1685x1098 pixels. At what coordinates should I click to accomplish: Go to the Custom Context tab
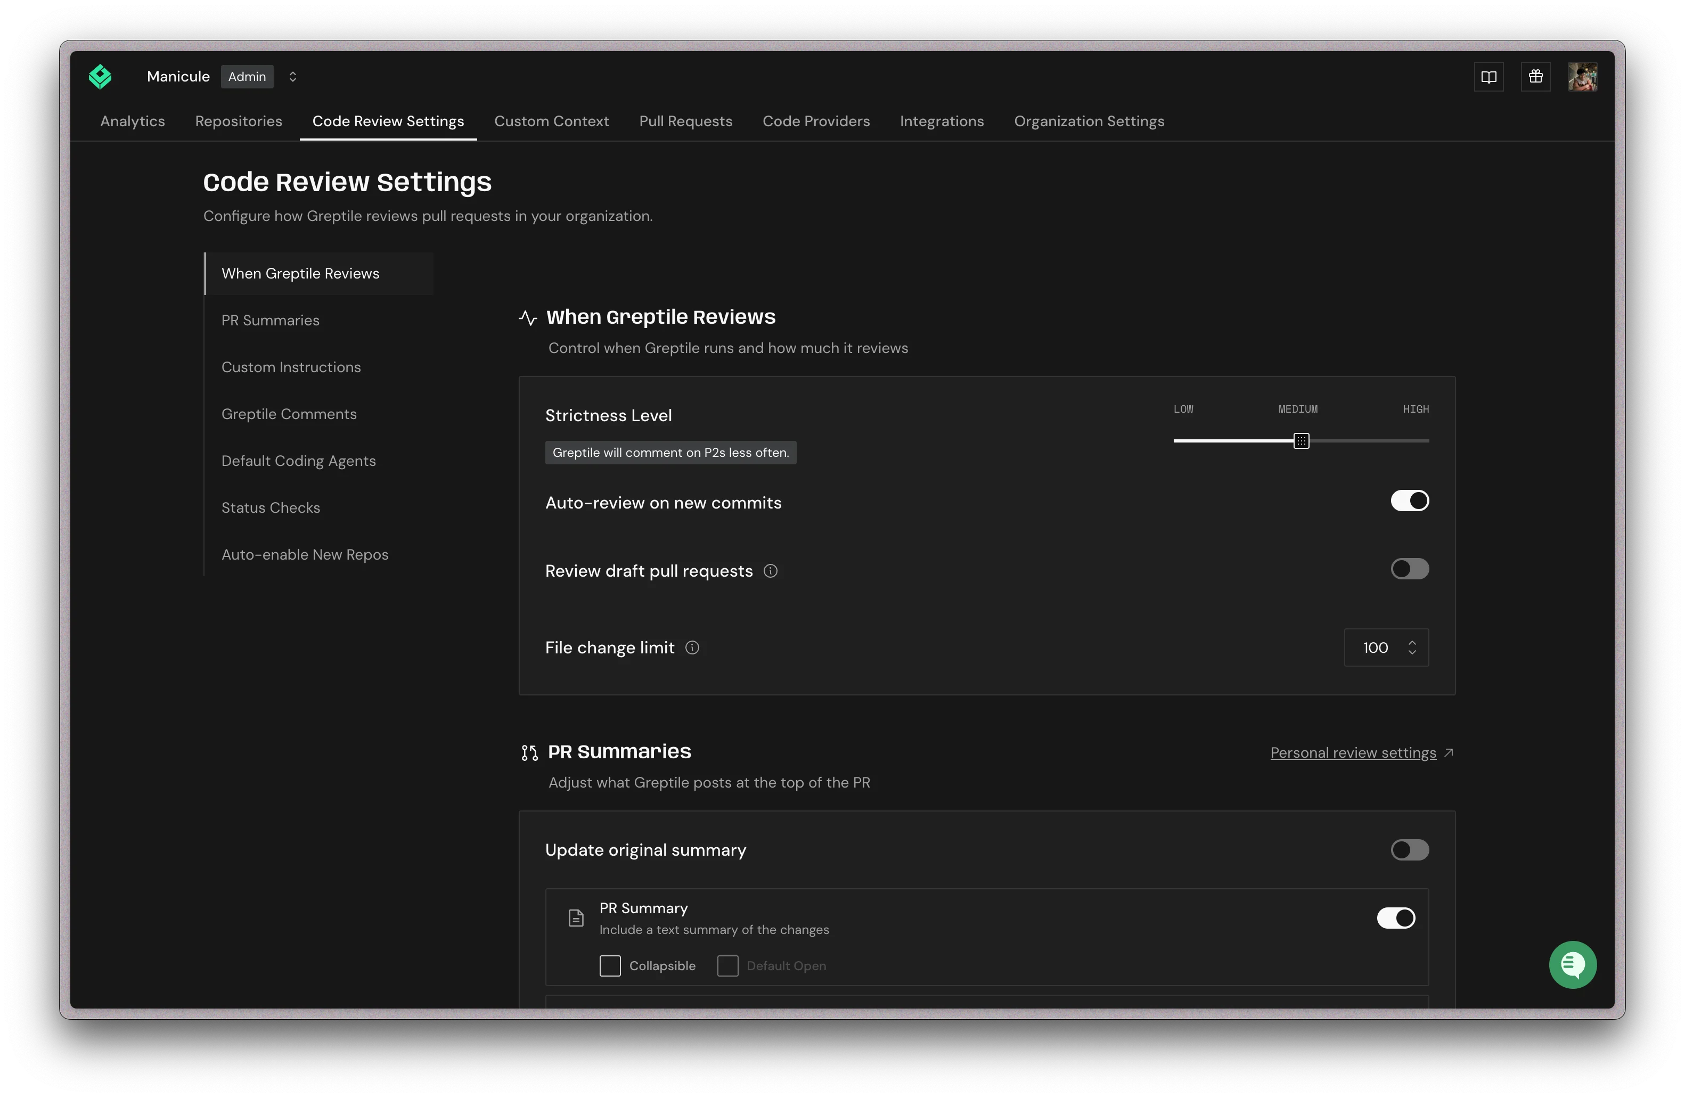coord(552,121)
